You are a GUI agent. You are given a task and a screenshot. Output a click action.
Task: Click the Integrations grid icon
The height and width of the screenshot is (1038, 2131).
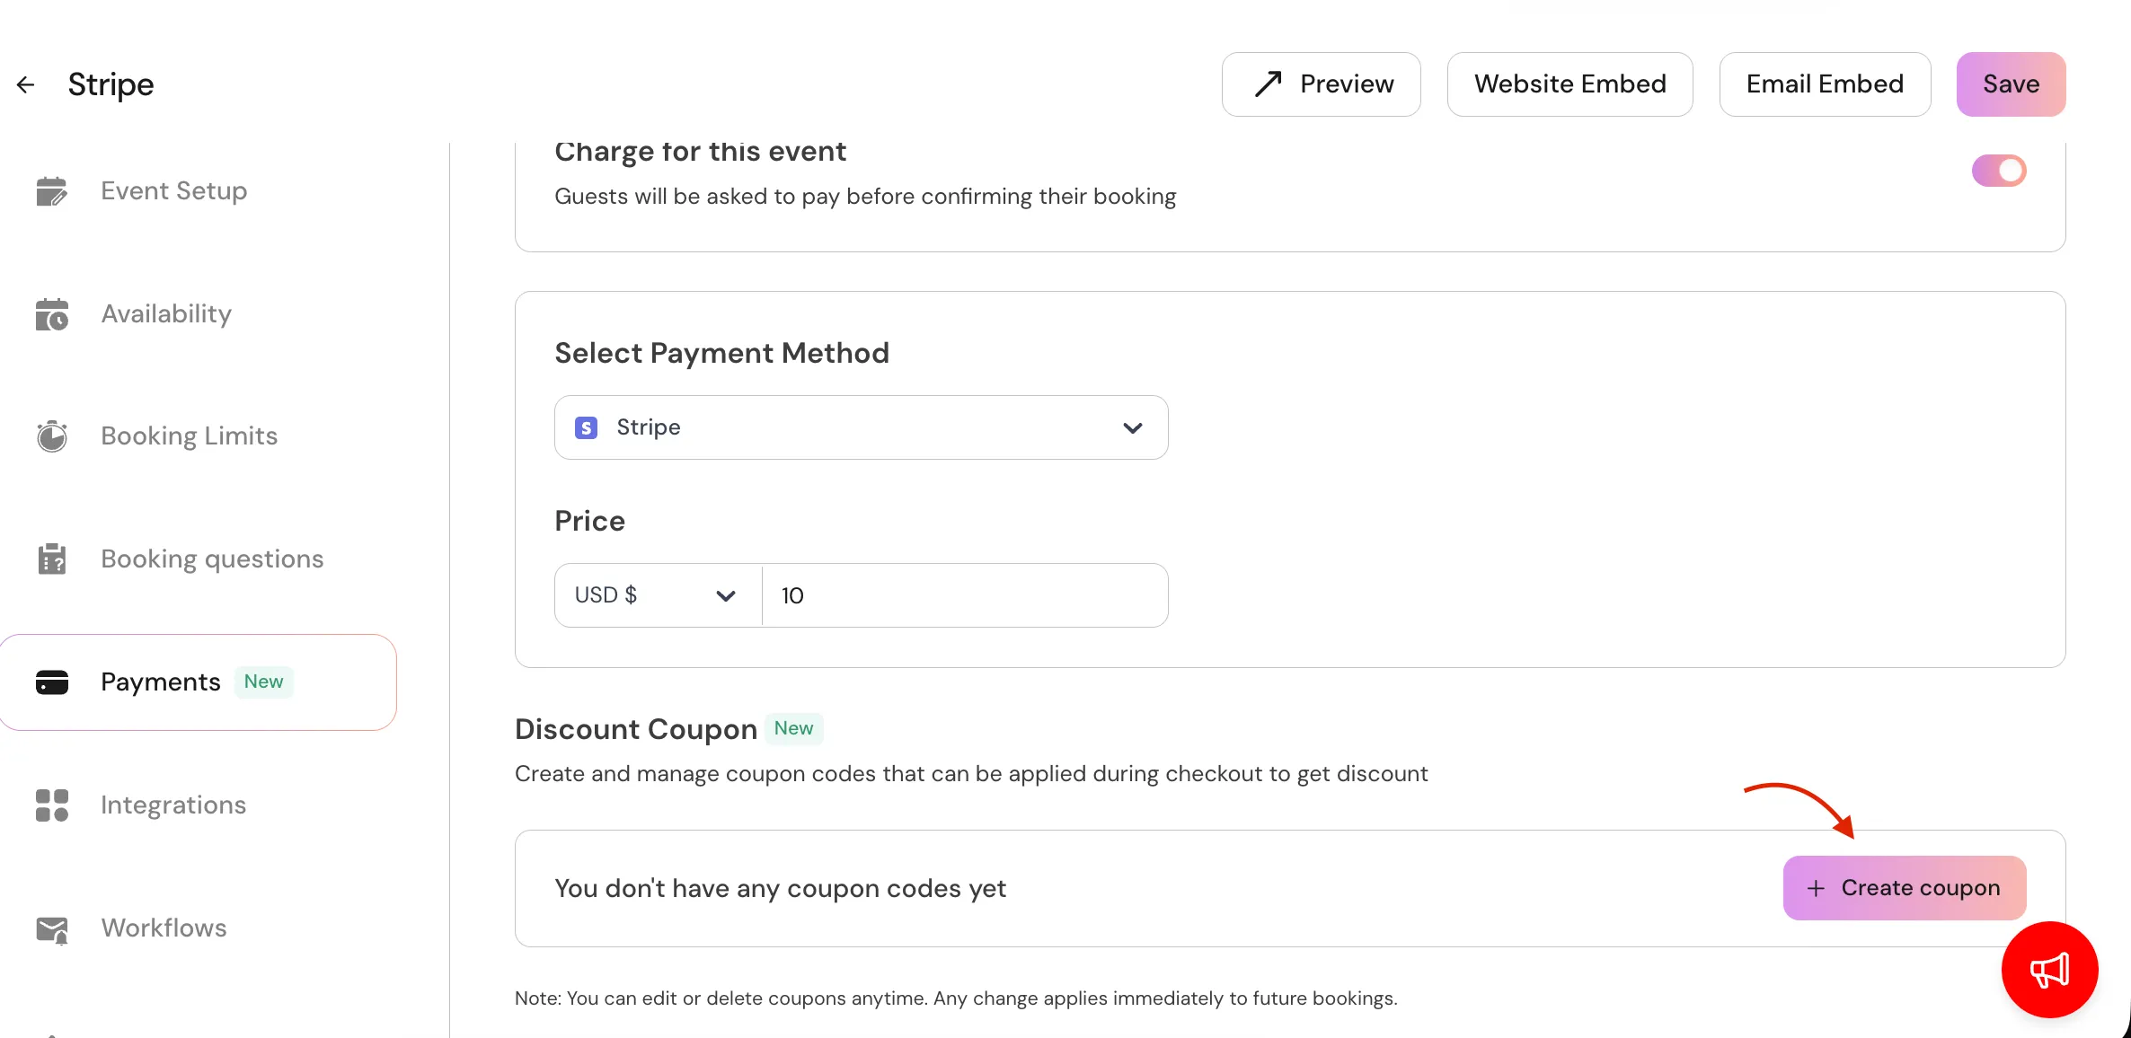click(52, 805)
